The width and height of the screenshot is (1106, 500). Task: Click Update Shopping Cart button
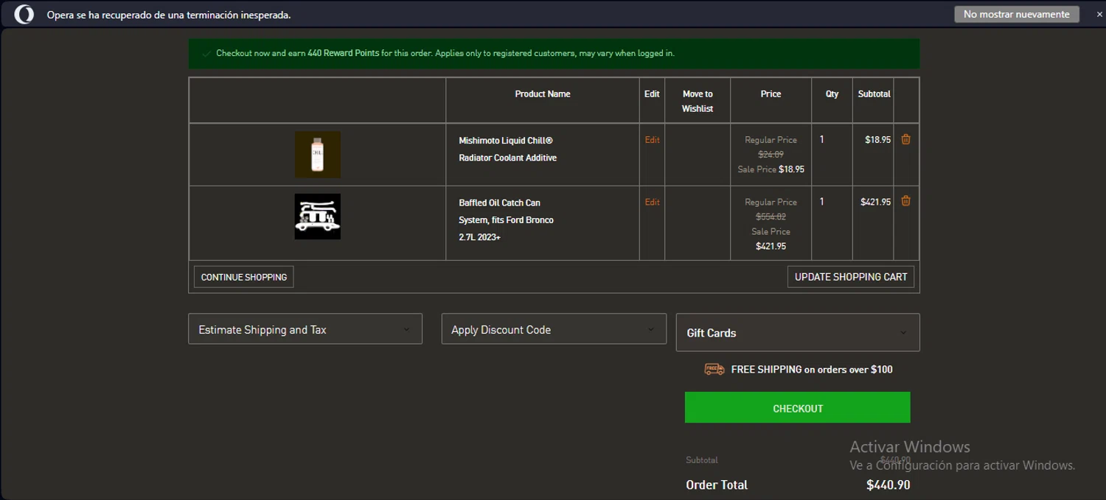click(x=851, y=277)
